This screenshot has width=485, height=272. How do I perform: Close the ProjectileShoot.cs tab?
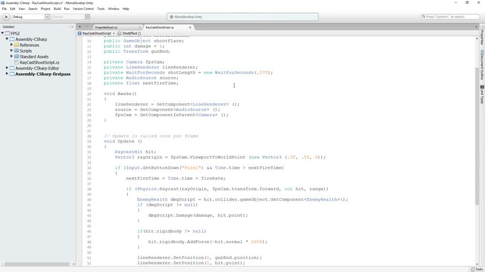pyautogui.click(x=140, y=27)
